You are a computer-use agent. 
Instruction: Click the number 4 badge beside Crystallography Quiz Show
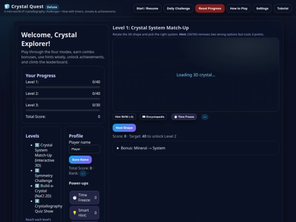(x=37, y=201)
